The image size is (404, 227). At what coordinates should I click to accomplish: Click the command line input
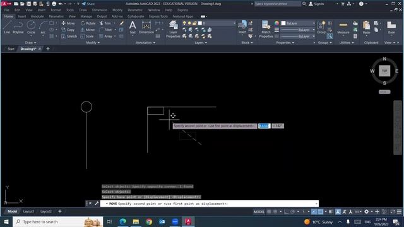click(x=209, y=204)
